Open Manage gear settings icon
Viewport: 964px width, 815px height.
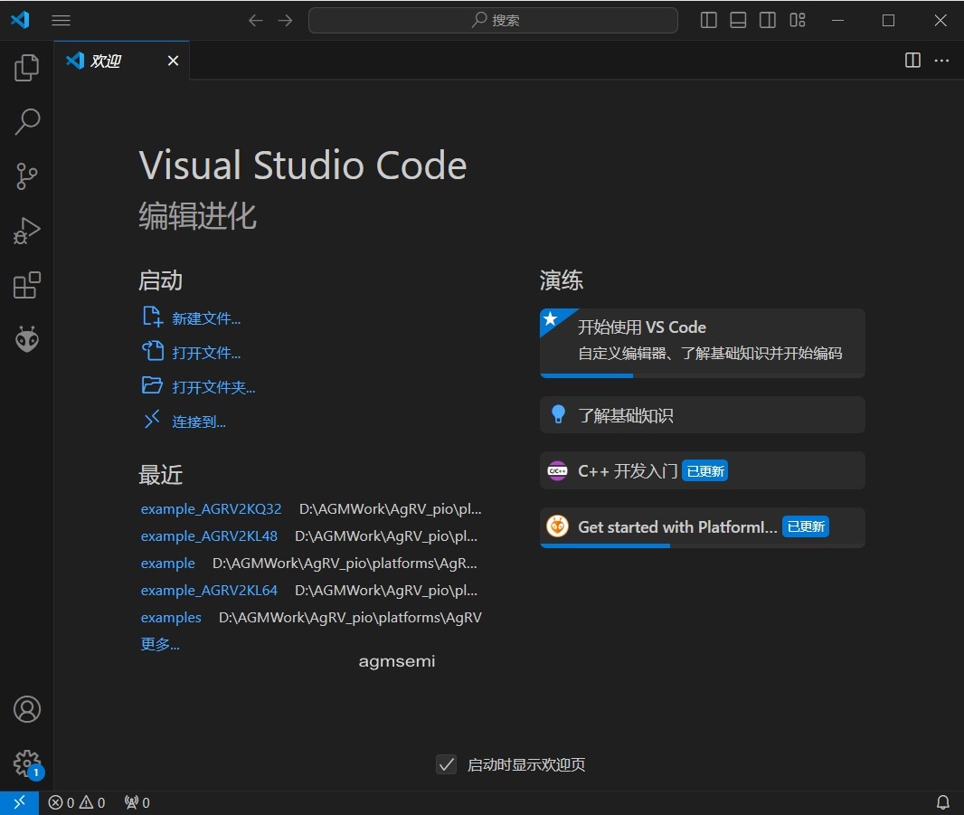pyautogui.click(x=26, y=763)
